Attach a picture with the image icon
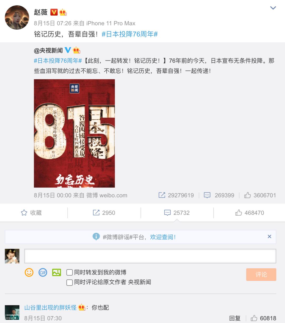285x323 pixels. pyautogui.click(x=56, y=272)
